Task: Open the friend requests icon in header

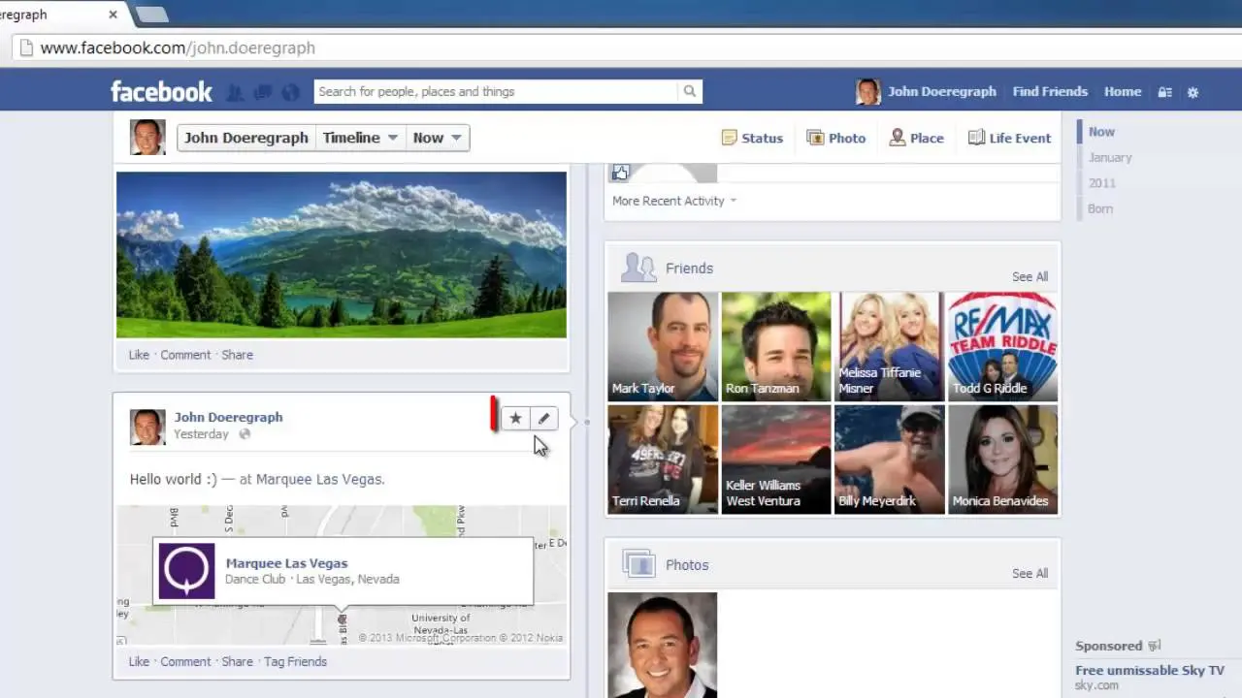Action: (235, 92)
